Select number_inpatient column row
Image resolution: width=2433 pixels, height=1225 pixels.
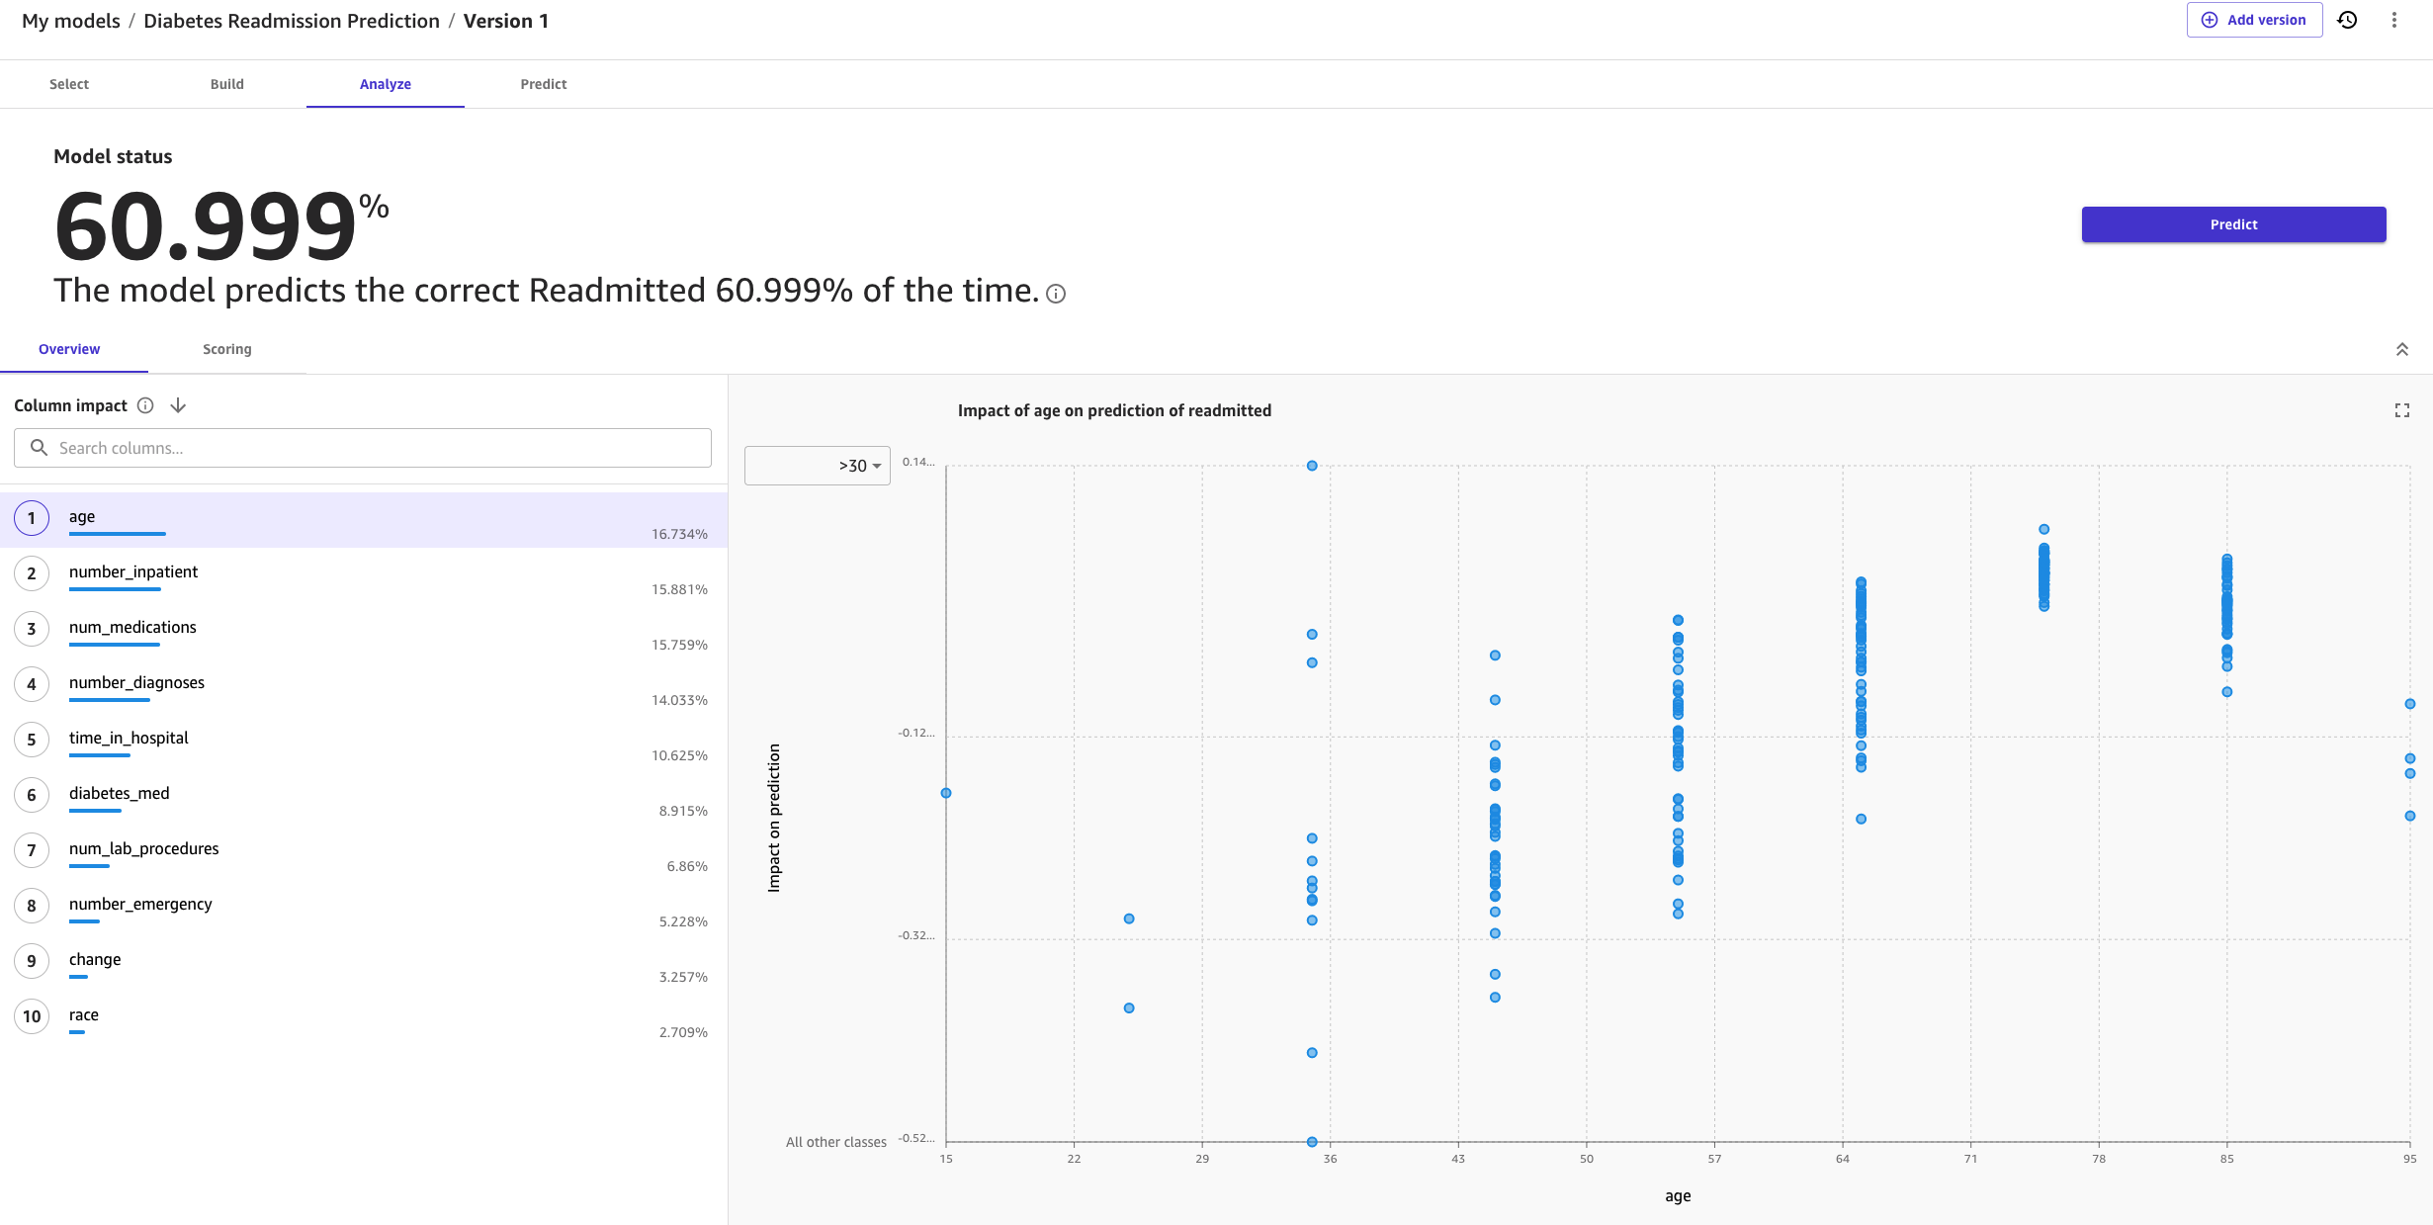point(363,575)
